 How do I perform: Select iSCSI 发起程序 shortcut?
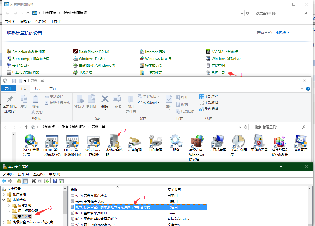pyautogui.click(x=31, y=145)
